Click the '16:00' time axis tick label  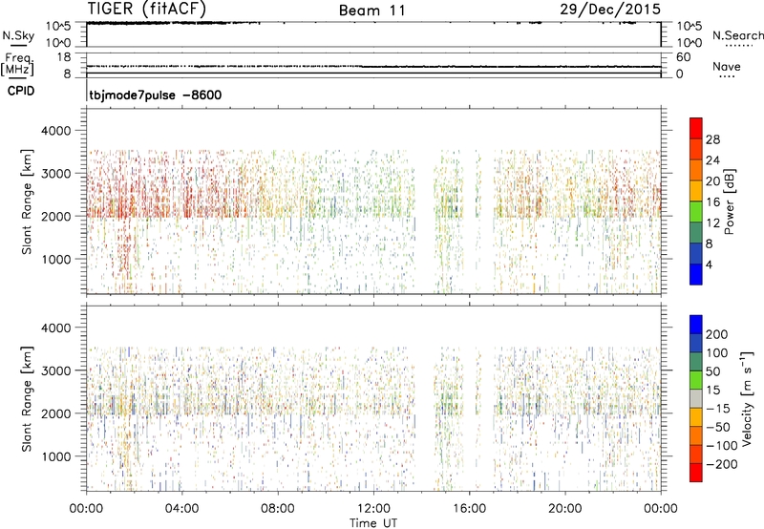pos(469,509)
